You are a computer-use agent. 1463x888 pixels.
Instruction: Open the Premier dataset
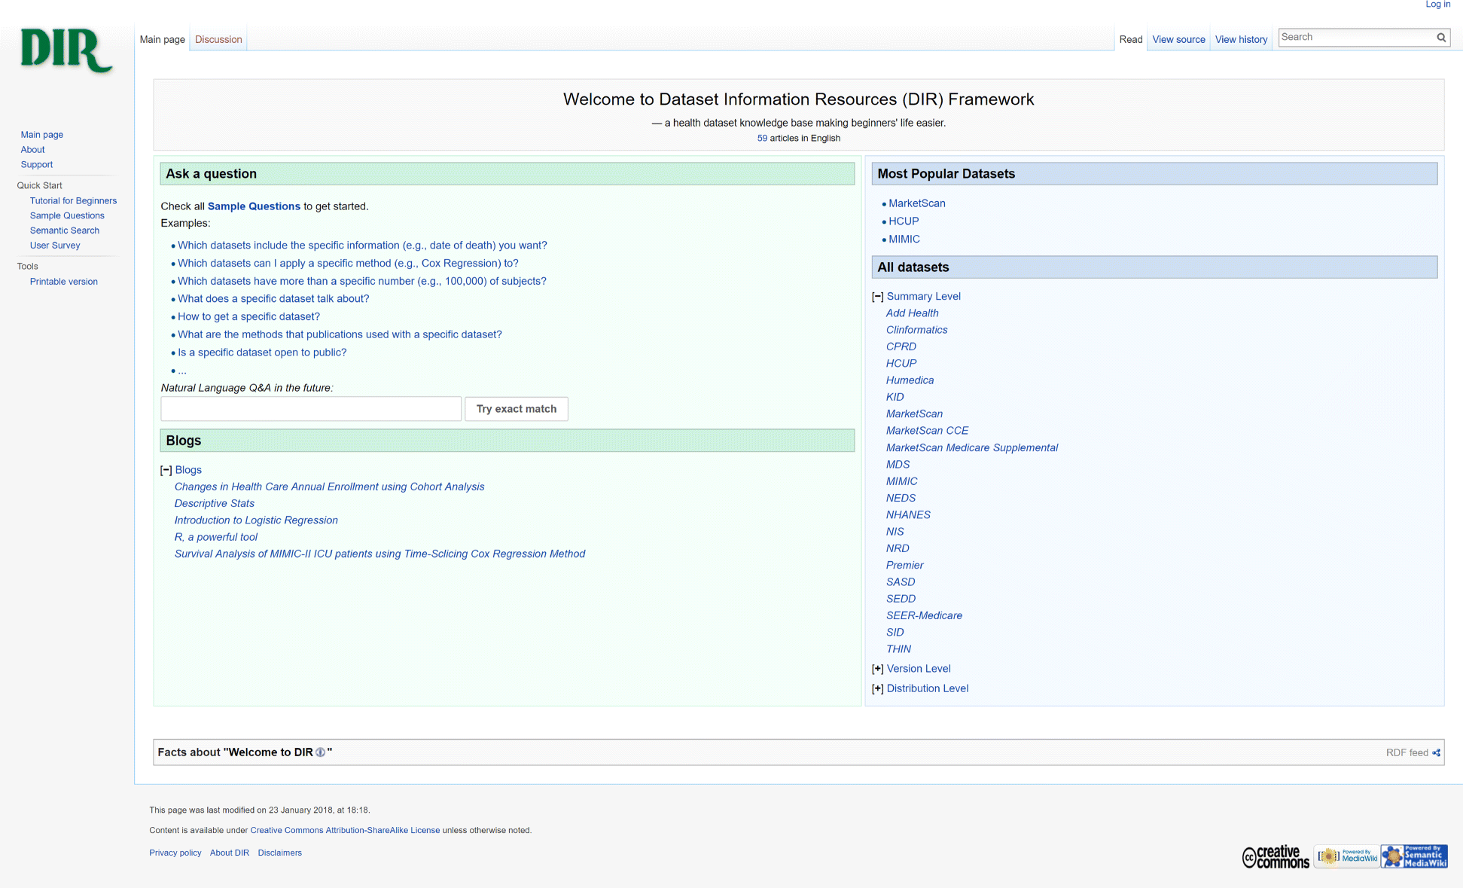[x=904, y=565]
